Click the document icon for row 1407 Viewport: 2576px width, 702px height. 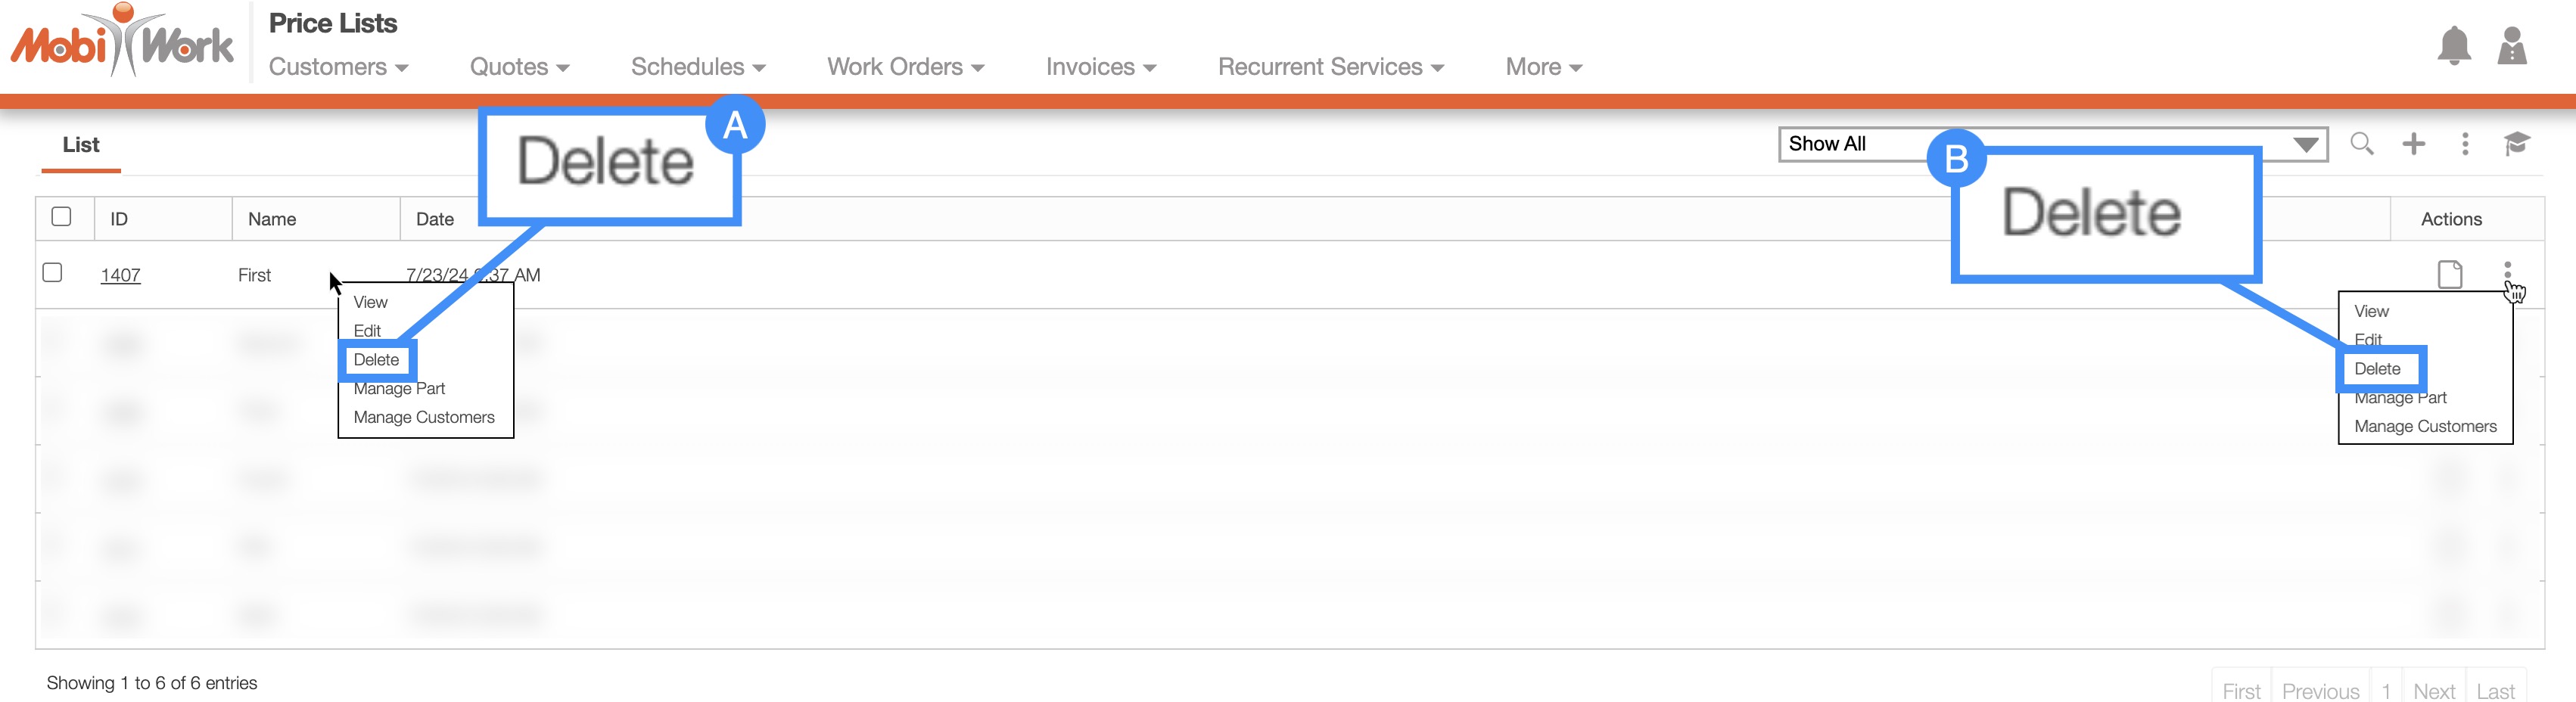[2449, 274]
